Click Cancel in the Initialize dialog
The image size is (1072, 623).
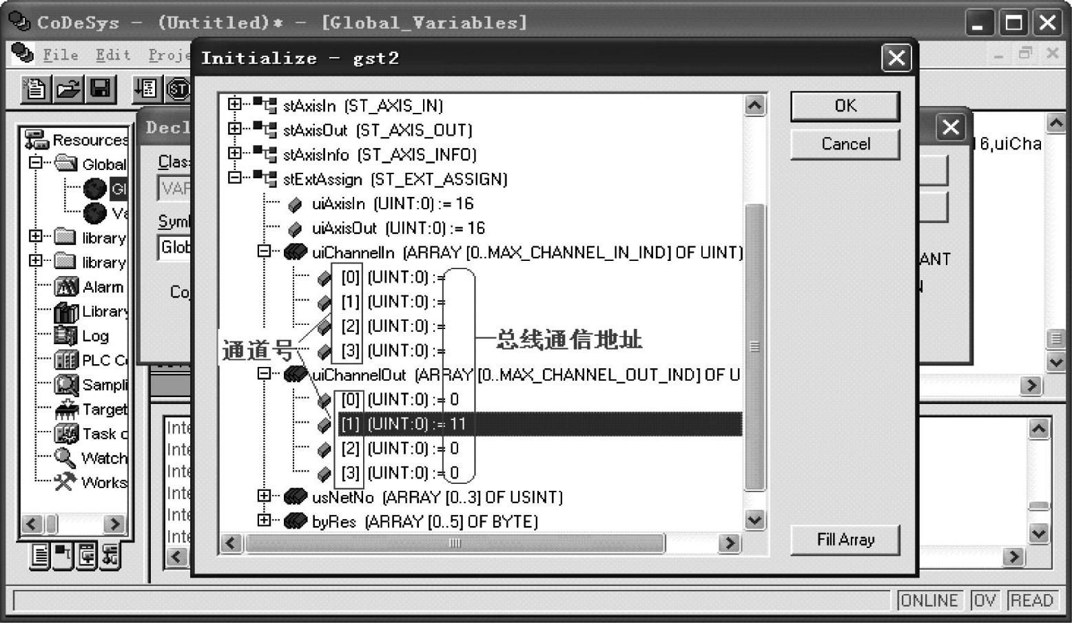coord(845,145)
